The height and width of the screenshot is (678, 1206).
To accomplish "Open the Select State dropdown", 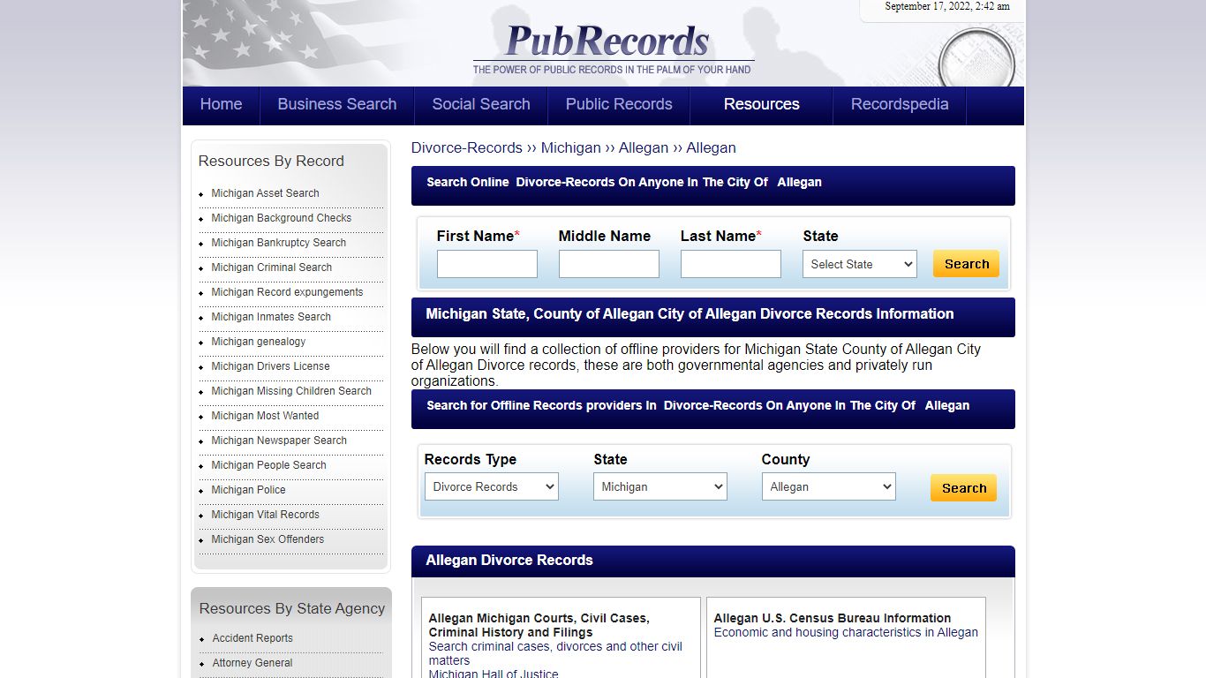I will point(860,264).
